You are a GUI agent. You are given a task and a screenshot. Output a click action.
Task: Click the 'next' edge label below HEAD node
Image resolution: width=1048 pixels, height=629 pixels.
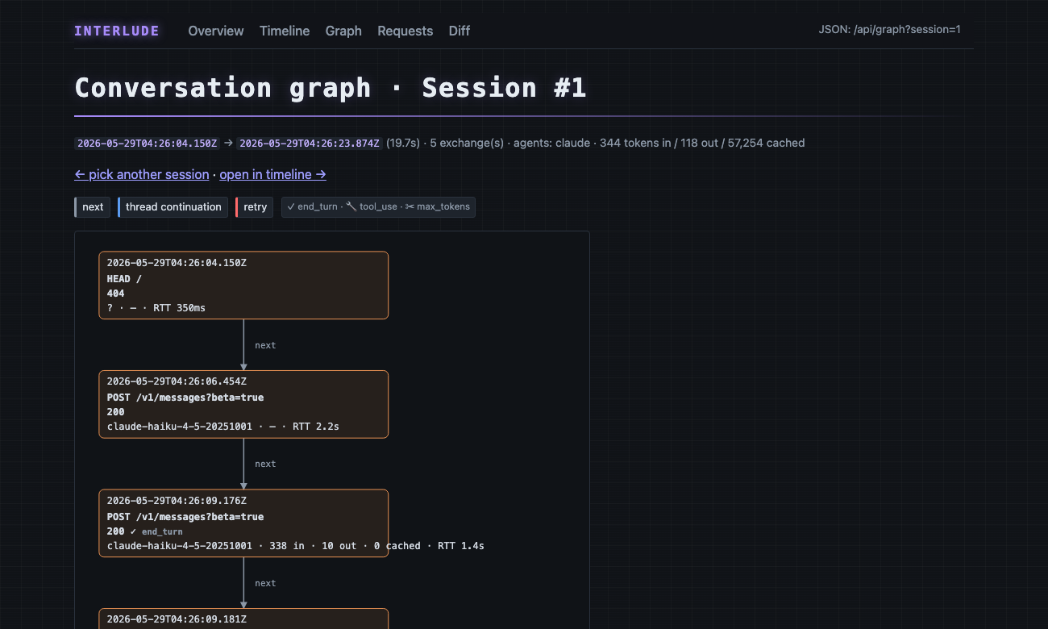pos(265,345)
